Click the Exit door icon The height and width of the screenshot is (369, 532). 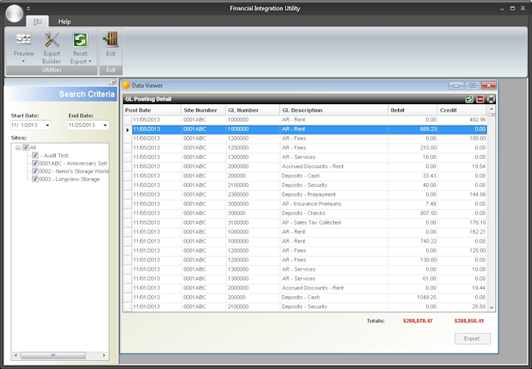click(x=111, y=40)
